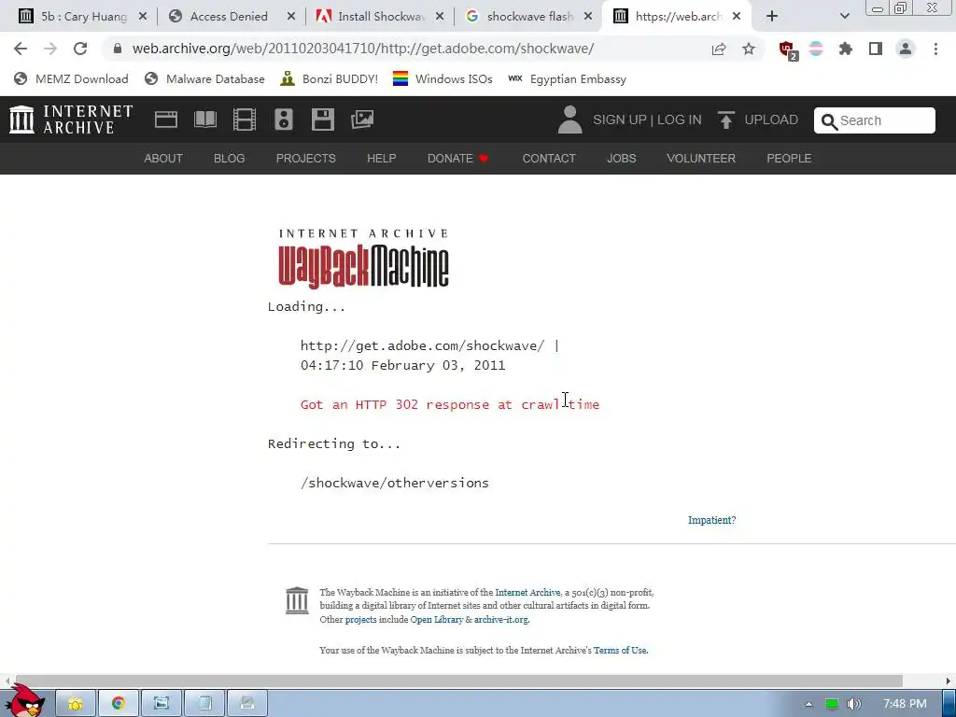
Task: Open the Malware Database bookmark
Action: click(x=204, y=79)
